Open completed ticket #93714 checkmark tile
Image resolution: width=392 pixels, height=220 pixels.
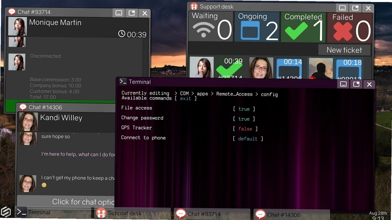click(x=229, y=67)
